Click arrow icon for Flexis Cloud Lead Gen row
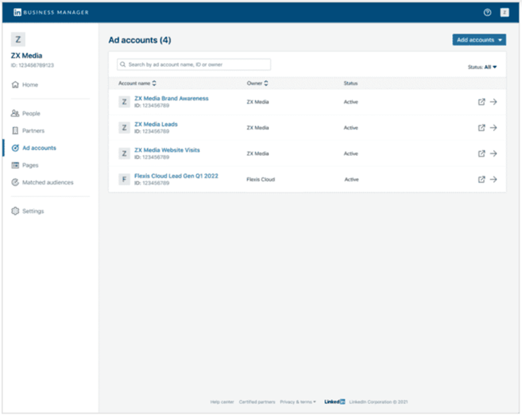Image resolution: width=522 pixels, height=416 pixels. coord(494,179)
